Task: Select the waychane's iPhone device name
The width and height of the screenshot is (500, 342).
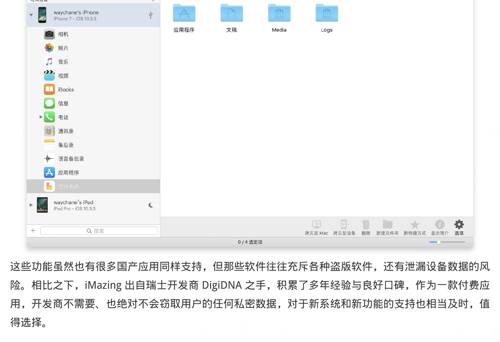Action: pyautogui.click(x=76, y=12)
